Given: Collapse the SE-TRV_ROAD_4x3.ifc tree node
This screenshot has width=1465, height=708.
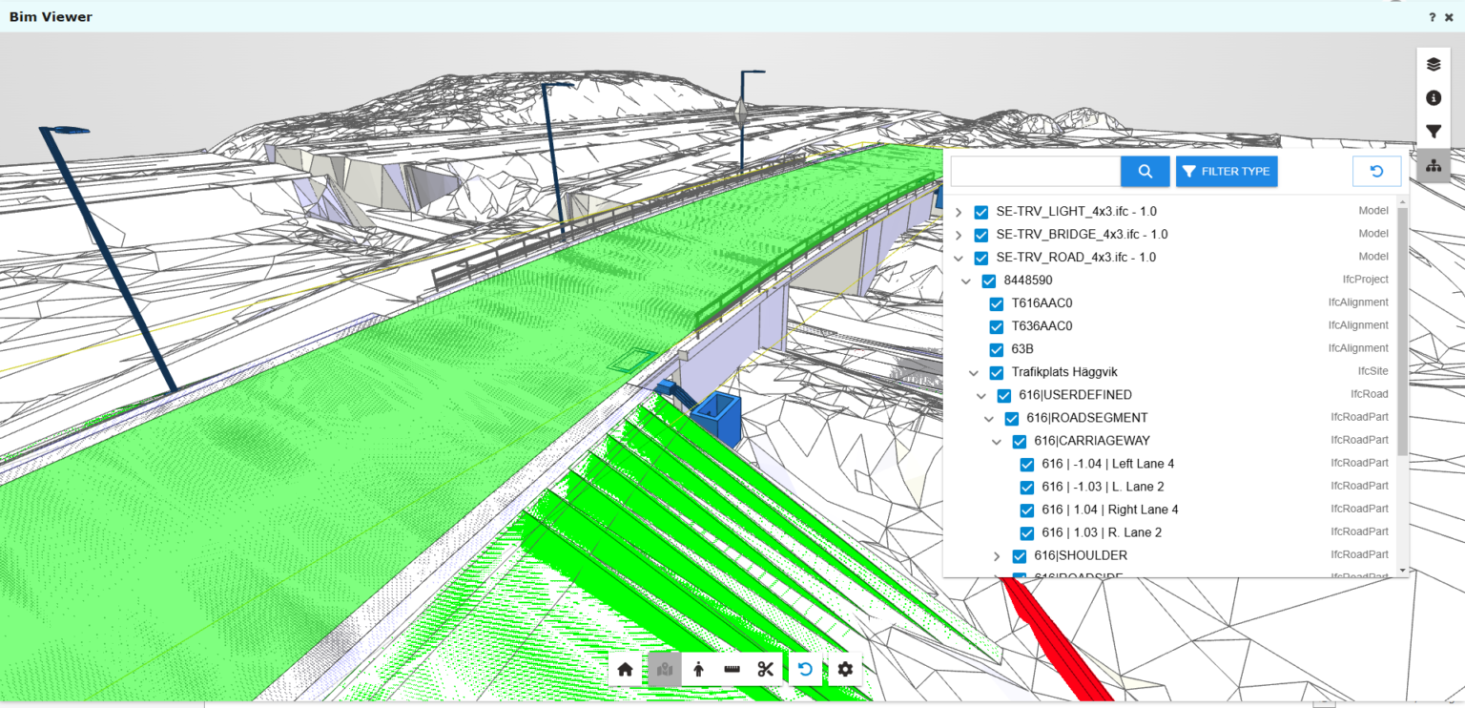Looking at the screenshot, I should point(959,258).
